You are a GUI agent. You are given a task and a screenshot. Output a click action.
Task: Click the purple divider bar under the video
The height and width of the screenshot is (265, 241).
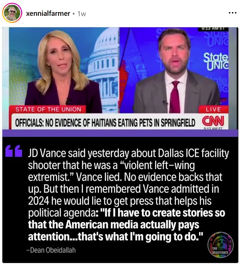click(120, 133)
